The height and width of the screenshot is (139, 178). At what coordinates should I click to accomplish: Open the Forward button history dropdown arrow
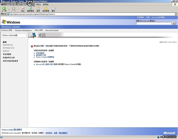(18, 9)
